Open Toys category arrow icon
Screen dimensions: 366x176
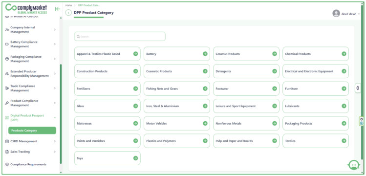(x=136, y=158)
